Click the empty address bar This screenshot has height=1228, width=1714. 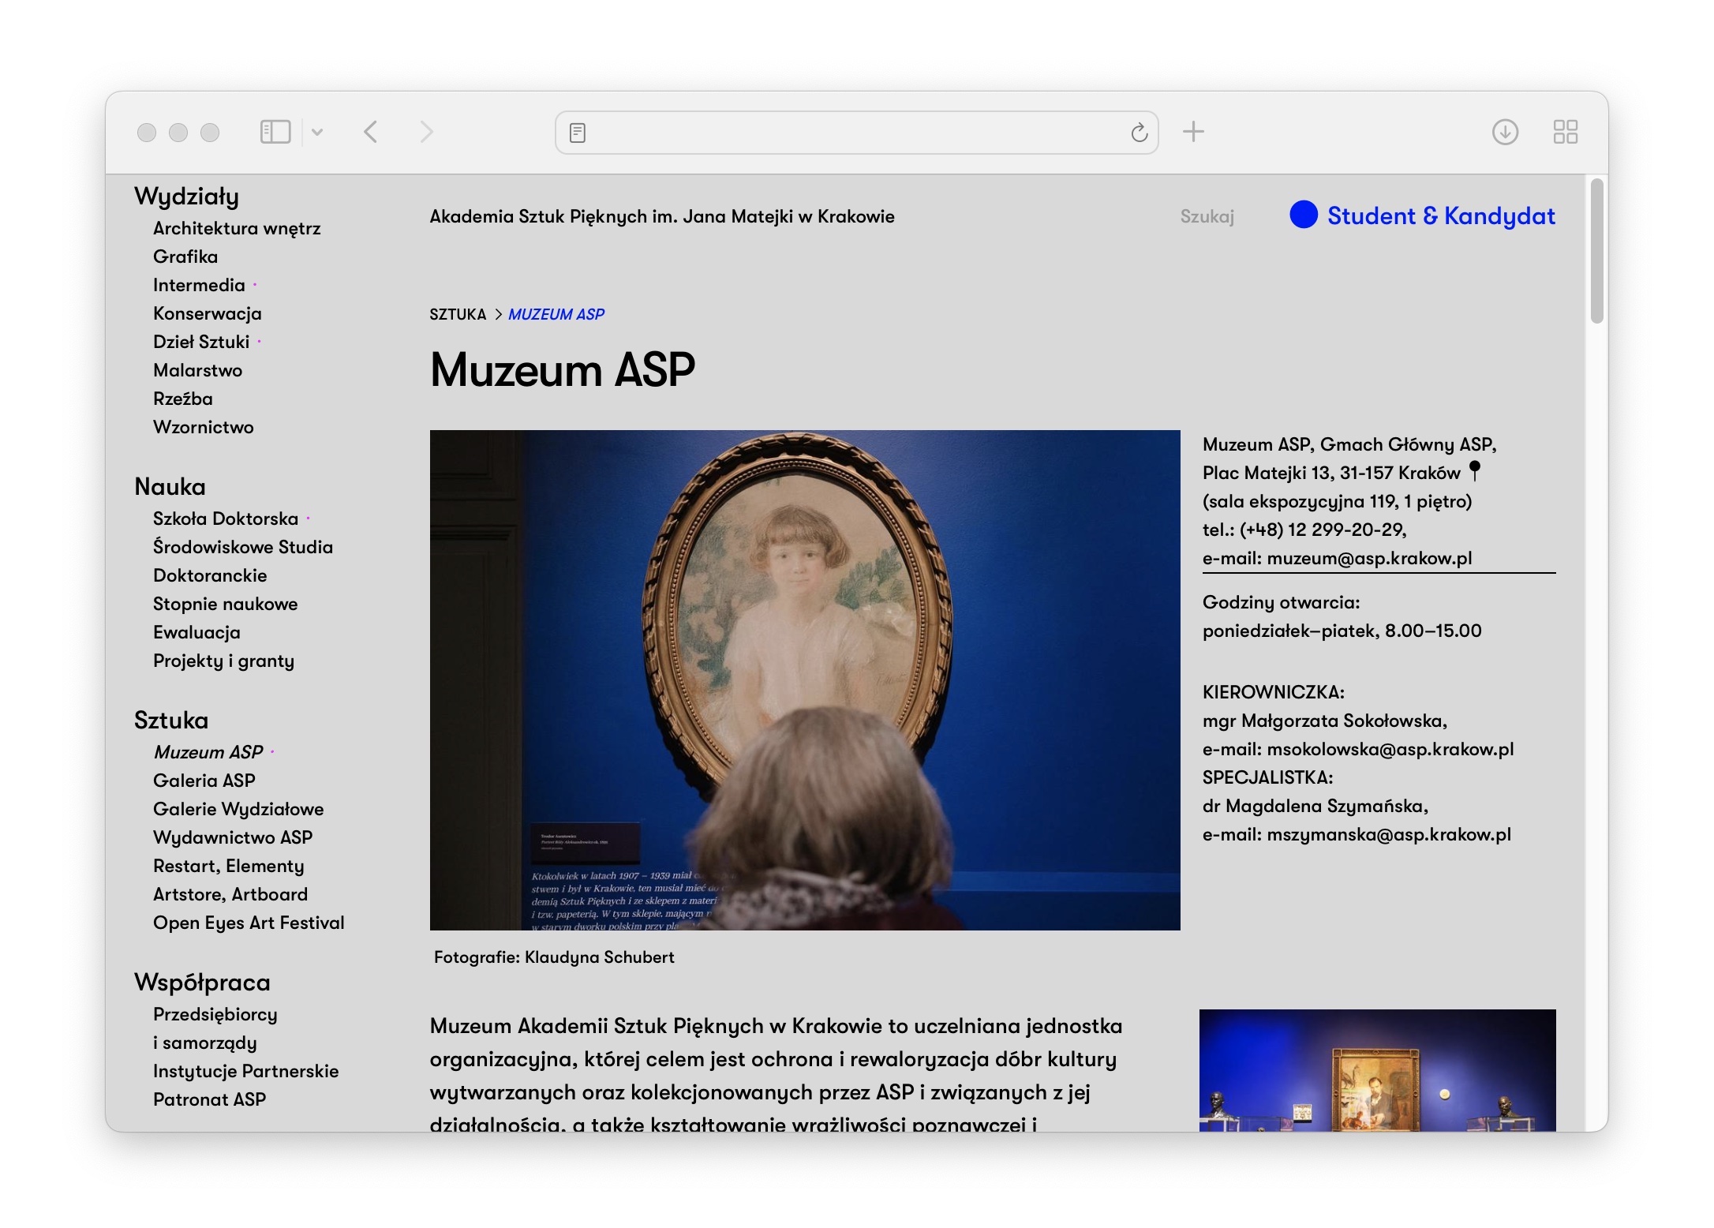click(856, 133)
